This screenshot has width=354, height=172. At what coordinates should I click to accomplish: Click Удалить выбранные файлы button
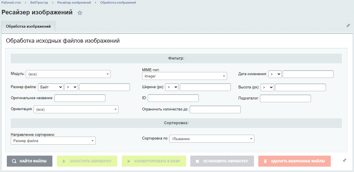pos(295,161)
